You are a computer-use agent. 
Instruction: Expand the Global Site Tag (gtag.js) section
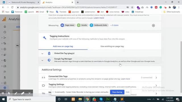pos(42,54)
